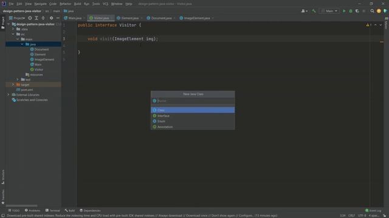
Task: Select Class in New Java Class popup
Action: pyautogui.click(x=193, y=110)
